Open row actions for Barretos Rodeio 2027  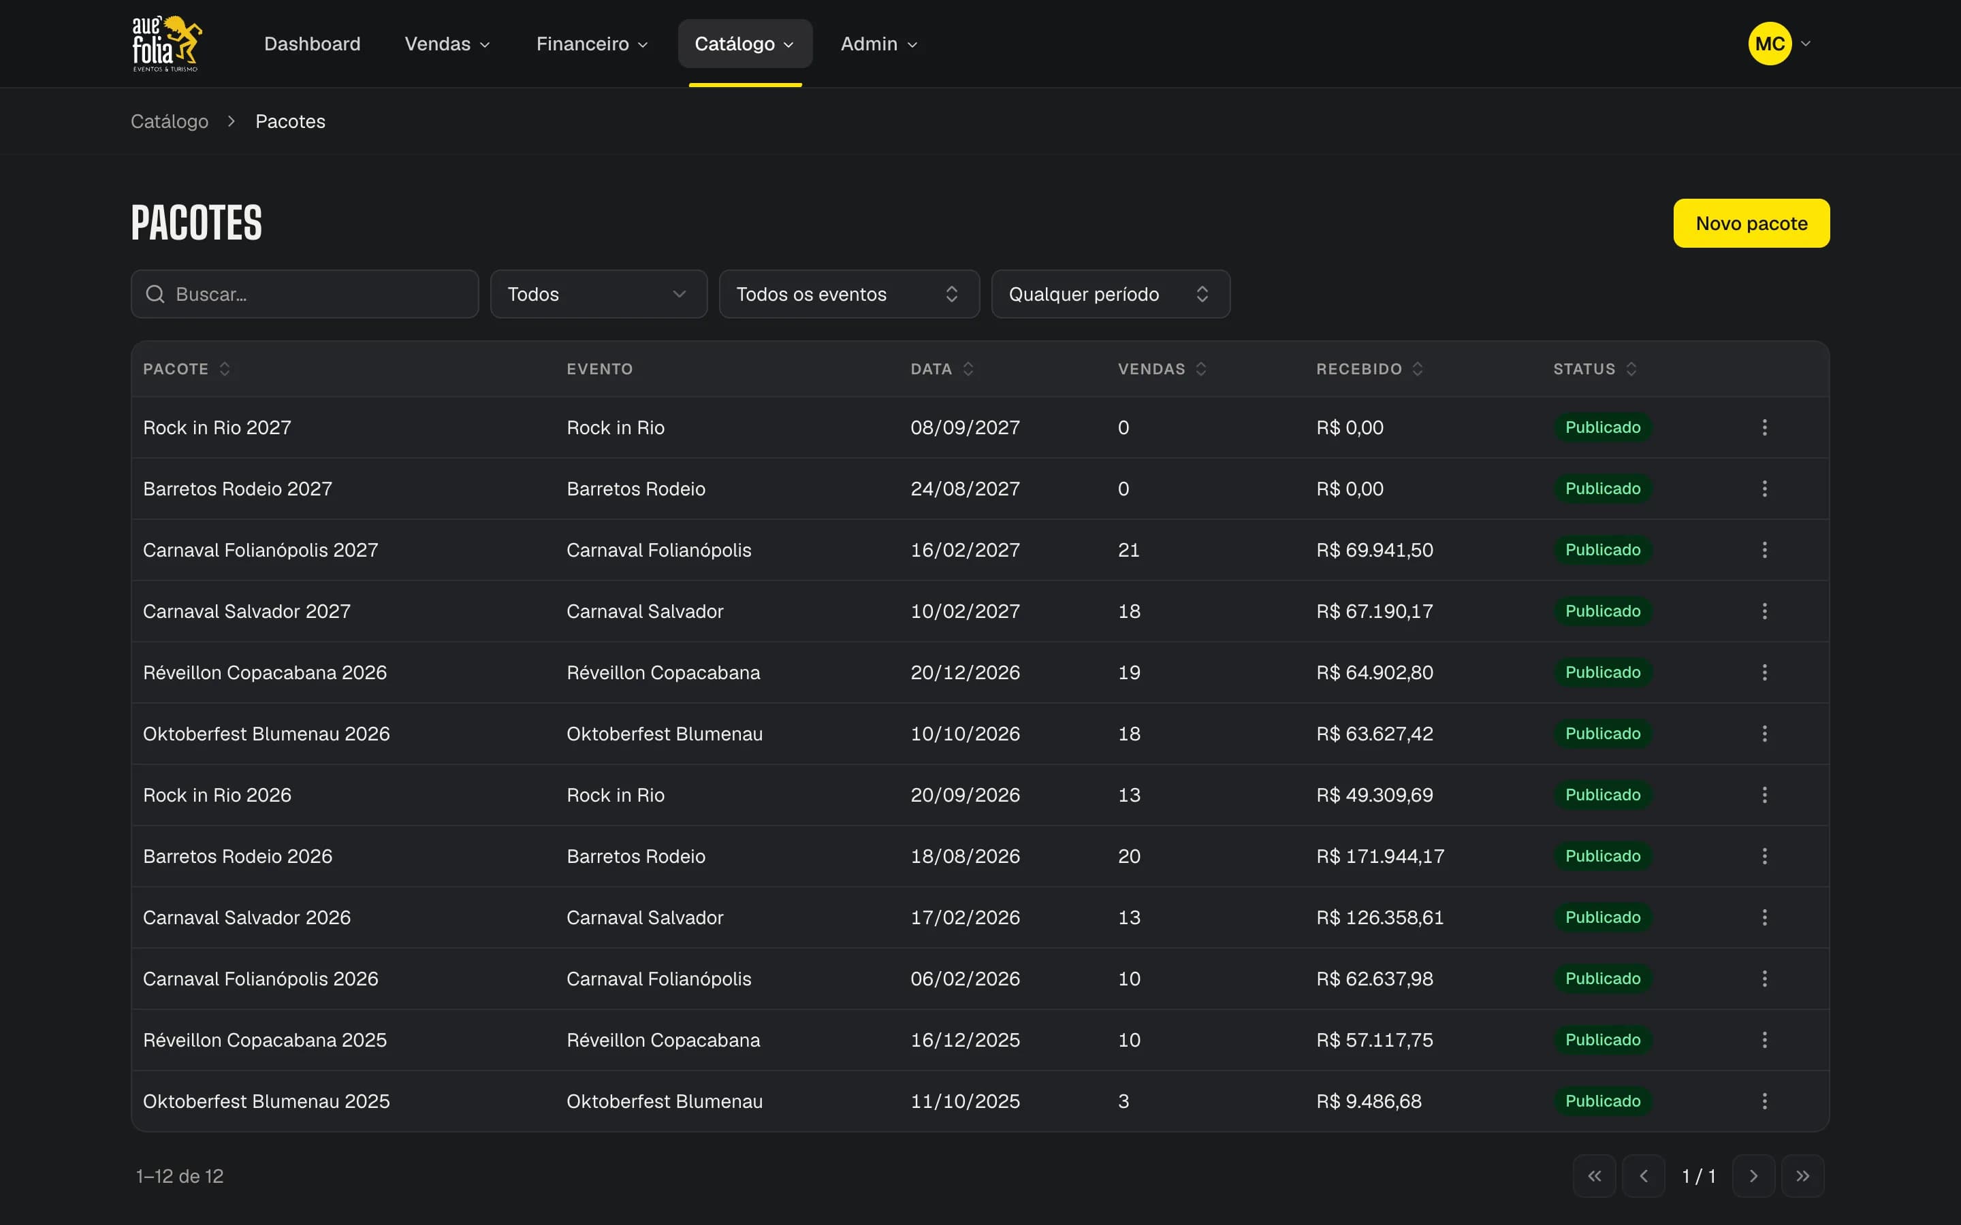click(1764, 489)
